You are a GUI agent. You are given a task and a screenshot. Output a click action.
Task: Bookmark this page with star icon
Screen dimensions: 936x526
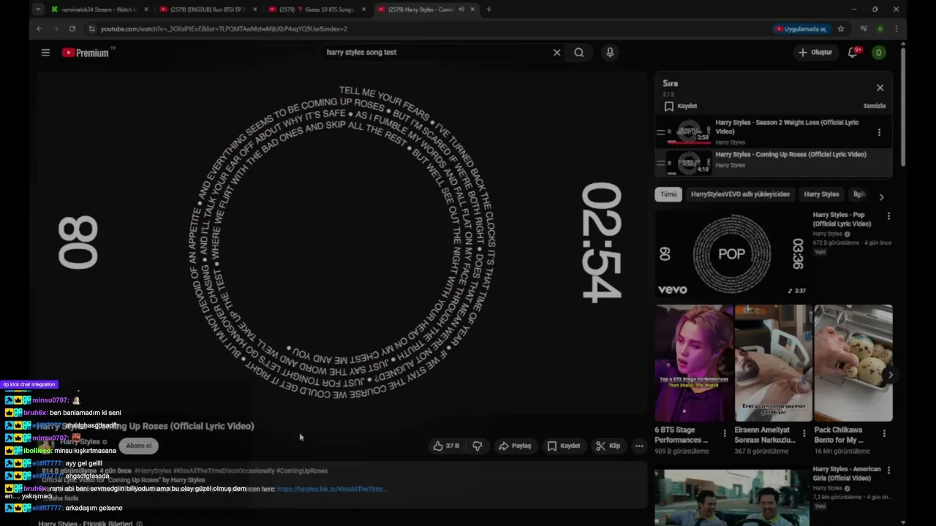point(841,28)
